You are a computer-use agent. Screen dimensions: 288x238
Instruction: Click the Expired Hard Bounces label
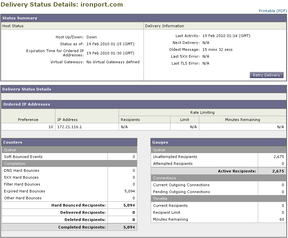25,191
